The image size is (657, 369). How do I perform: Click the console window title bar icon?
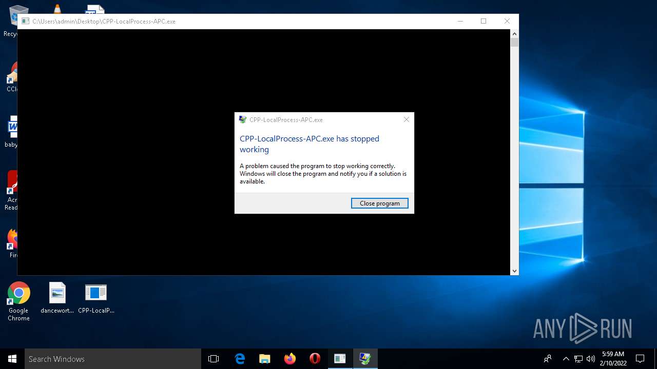[25, 21]
